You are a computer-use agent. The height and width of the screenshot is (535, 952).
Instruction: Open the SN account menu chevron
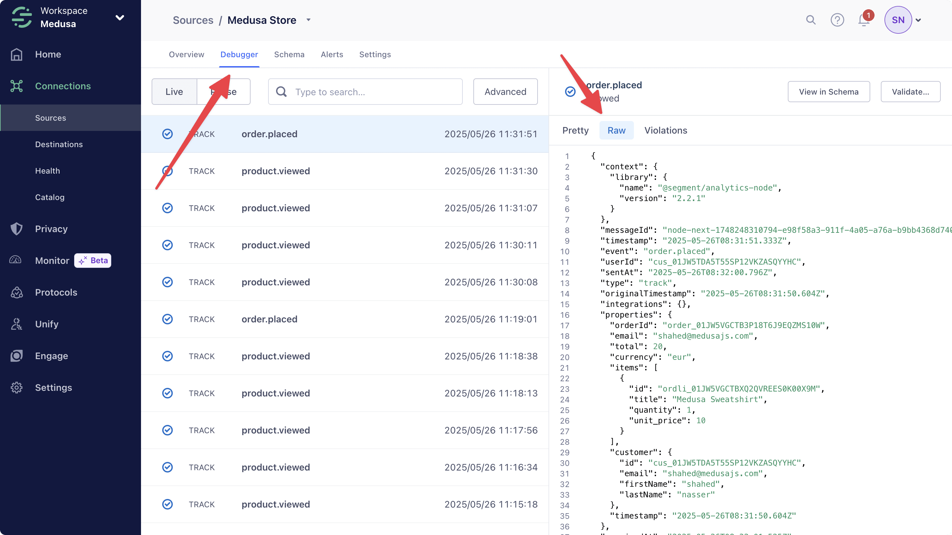(x=919, y=20)
